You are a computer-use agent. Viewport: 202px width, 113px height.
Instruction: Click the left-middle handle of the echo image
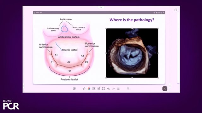(x=106, y=53)
